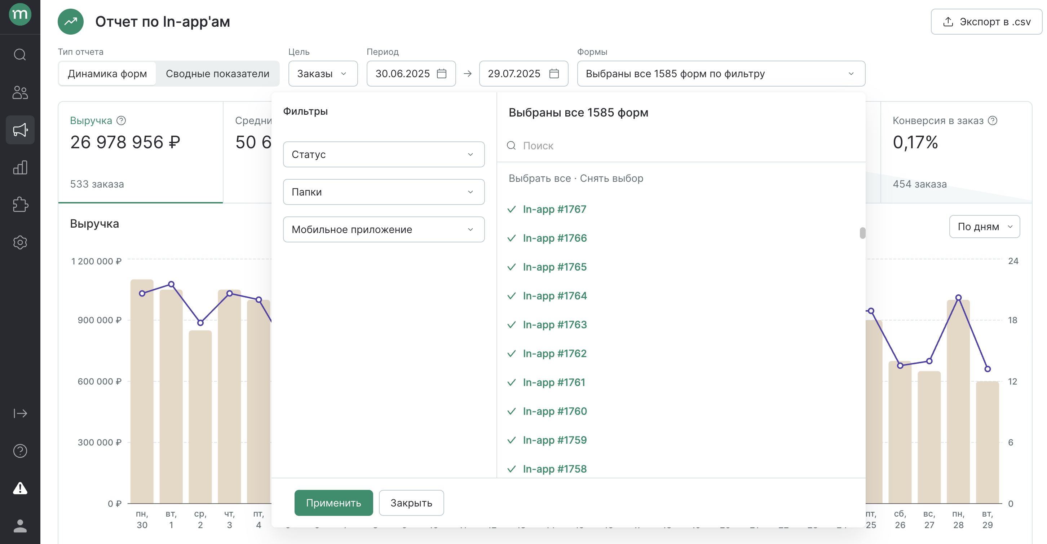The width and height of the screenshot is (1047, 544).
Task: Open the reports bar chart icon
Action: click(x=20, y=167)
